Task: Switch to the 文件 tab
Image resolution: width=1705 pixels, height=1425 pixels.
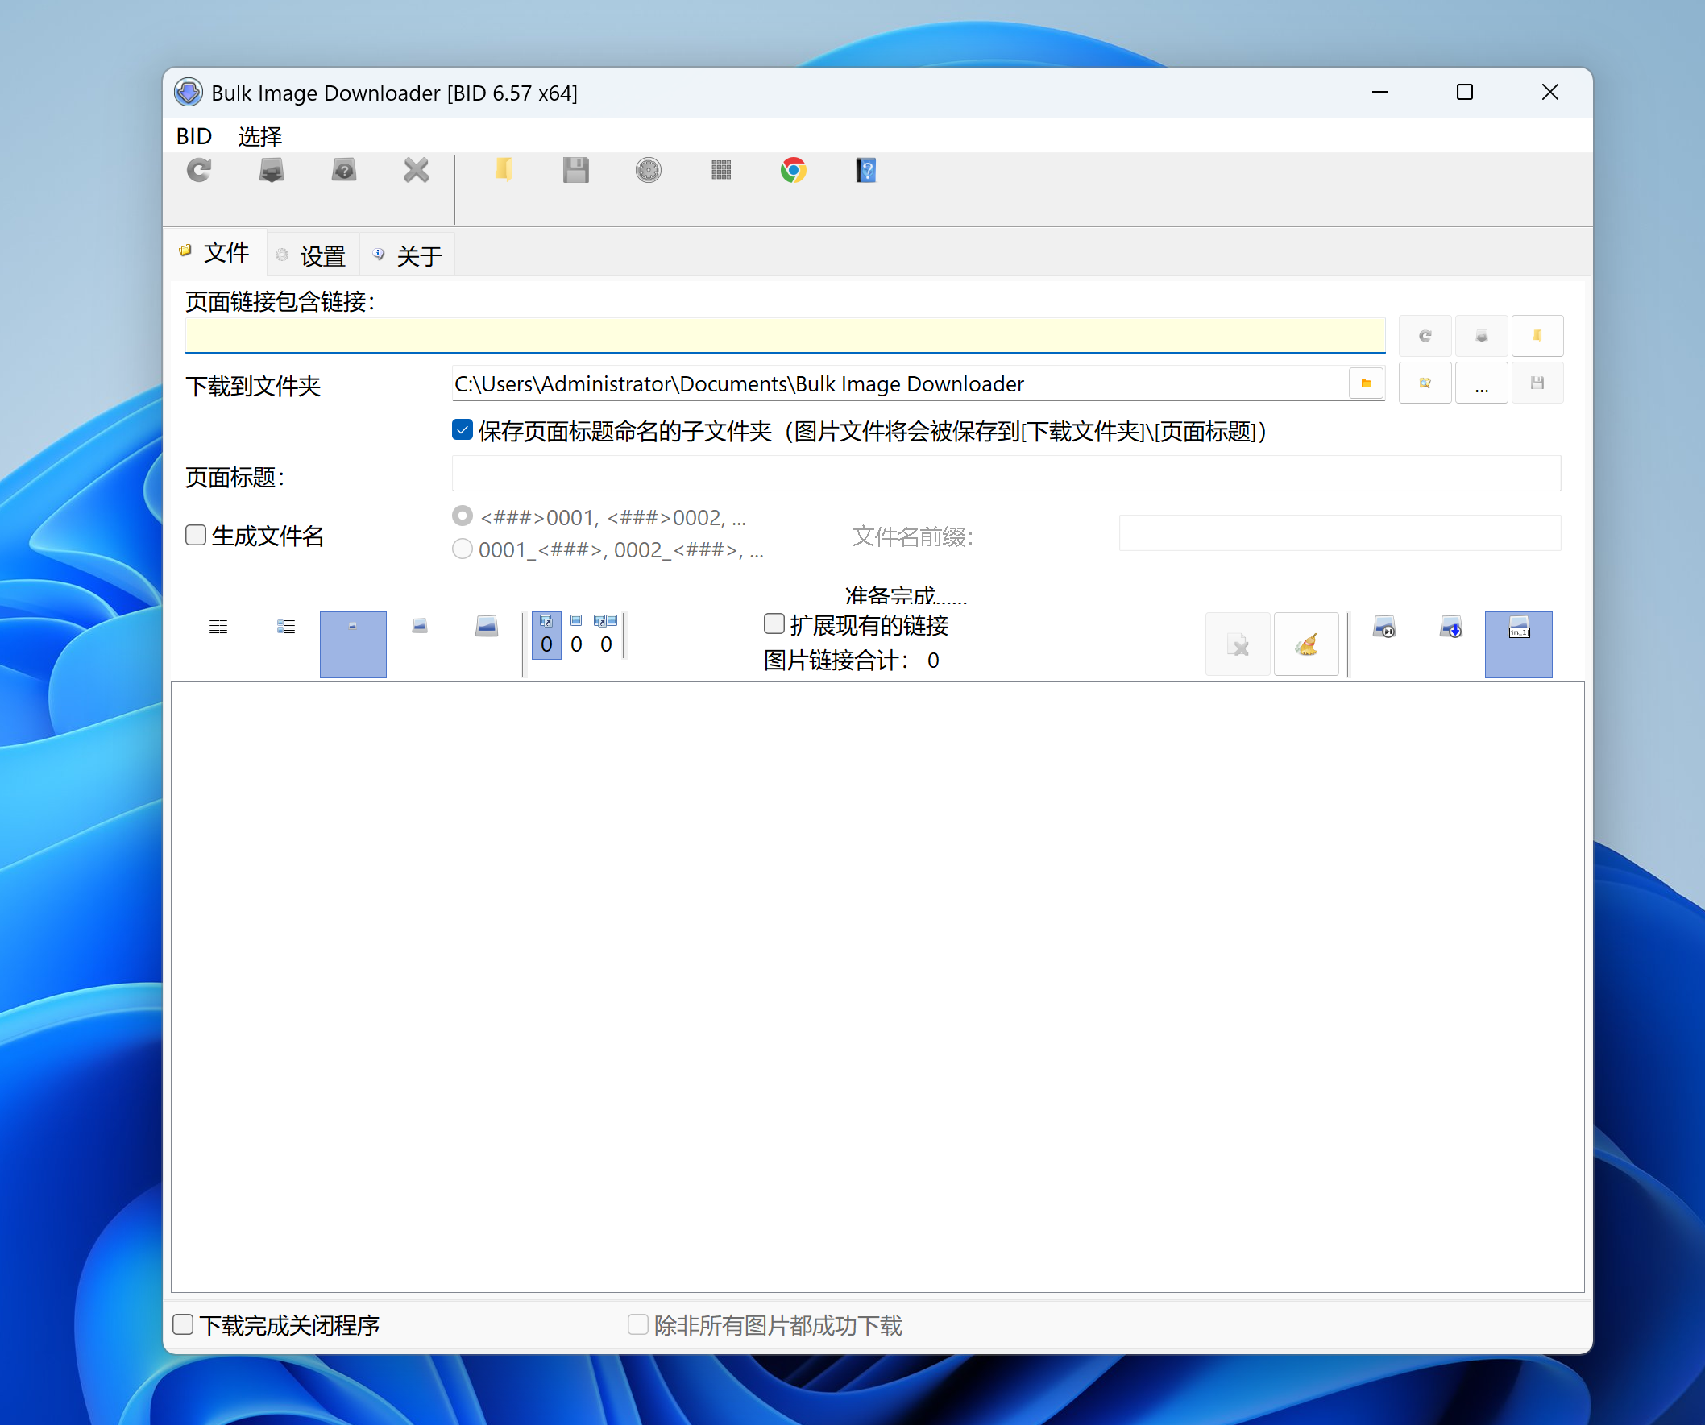Action: tap(215, 253)
